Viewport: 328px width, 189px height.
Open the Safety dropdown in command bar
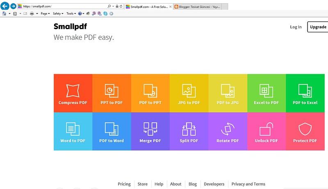(x=58, y=14)
